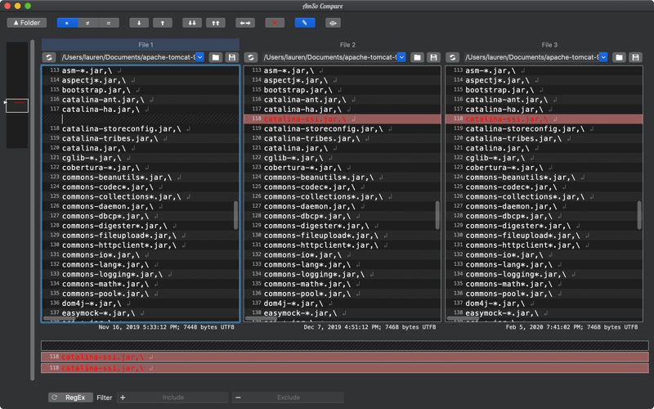
Task: Reload File 3 with refresh icon
Action: coord(453,57)
